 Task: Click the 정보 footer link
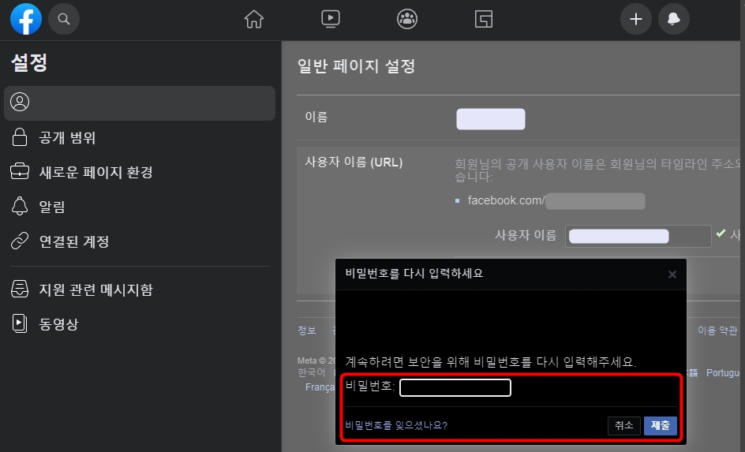307,331
